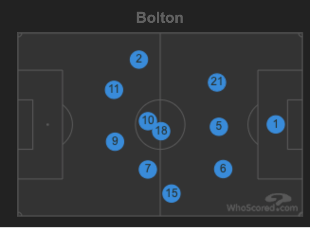This screenshot has width=310, height=234.
Task: Click goalkeeper marker number 1
Action: point(275,125)
